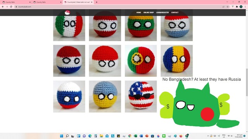
Task: Expand the tab search chevron
Action: point(227,2)
